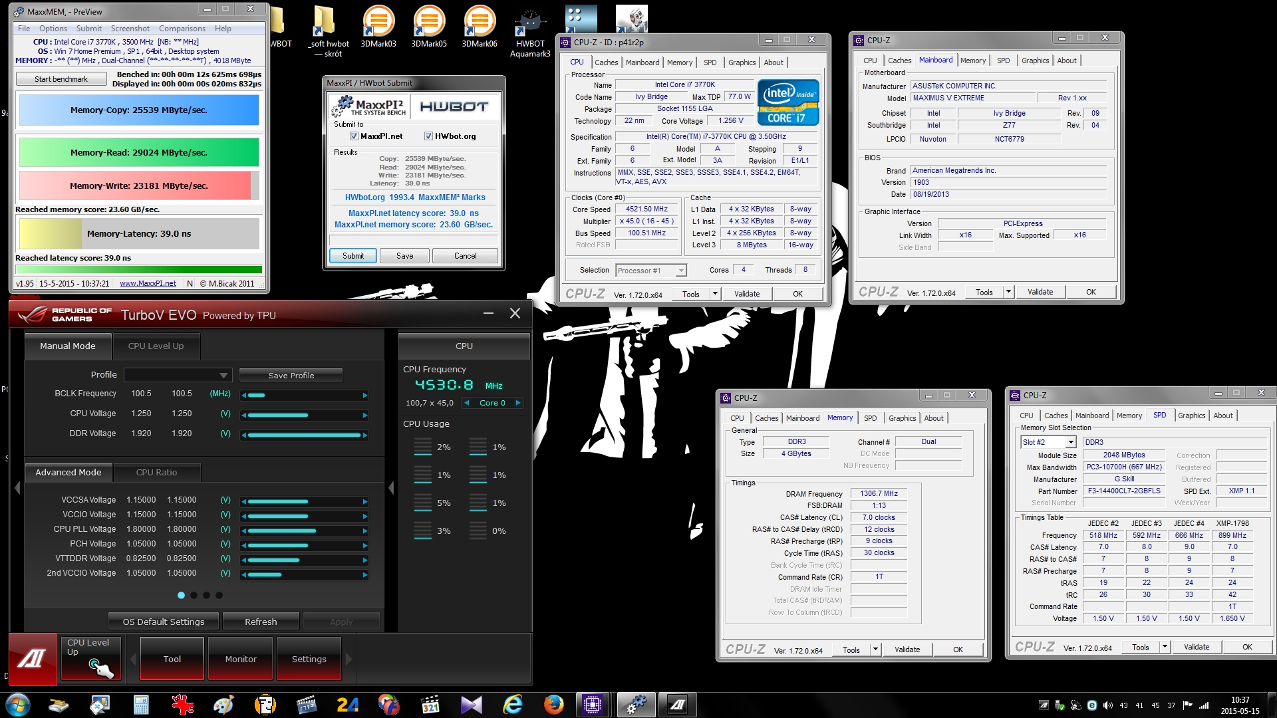Screen dimensions: 1277x718
Task: Launch Firefox from the taskbar
Action: pos(553,705)
